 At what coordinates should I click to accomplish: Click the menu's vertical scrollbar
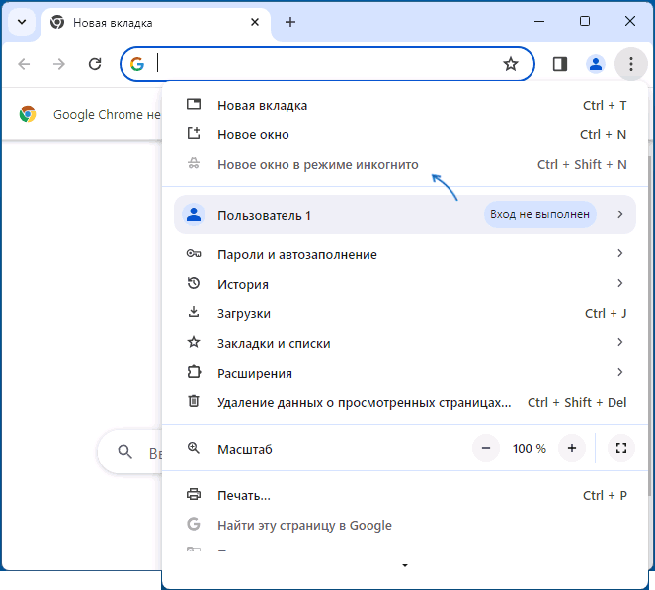(x=650, y=326)
